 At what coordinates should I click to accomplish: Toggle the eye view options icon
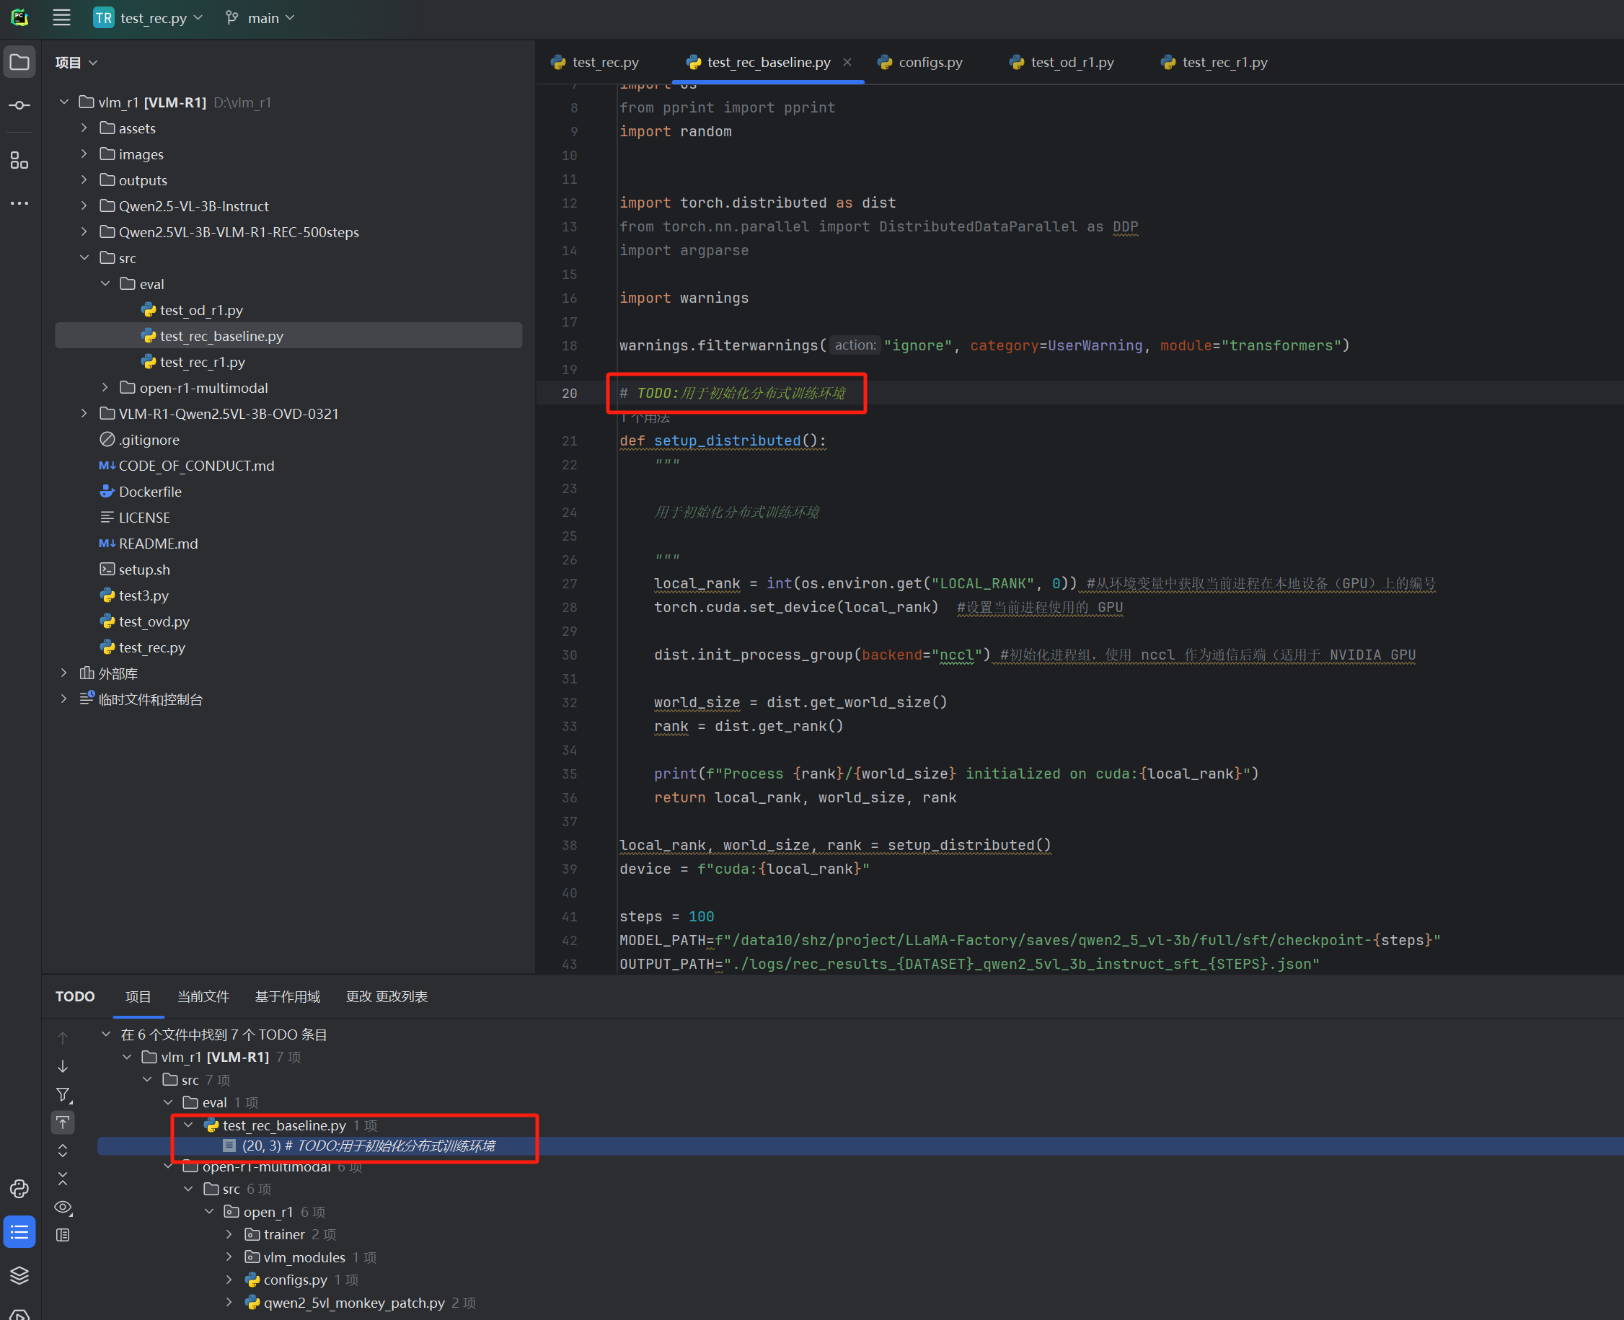point(63,1208)
